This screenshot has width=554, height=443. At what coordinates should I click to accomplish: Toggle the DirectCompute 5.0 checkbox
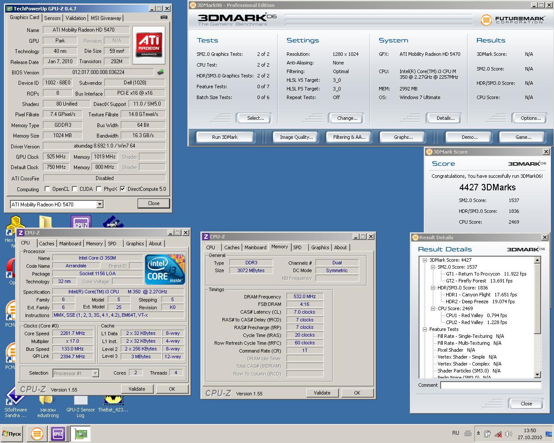tap(122, 189)
